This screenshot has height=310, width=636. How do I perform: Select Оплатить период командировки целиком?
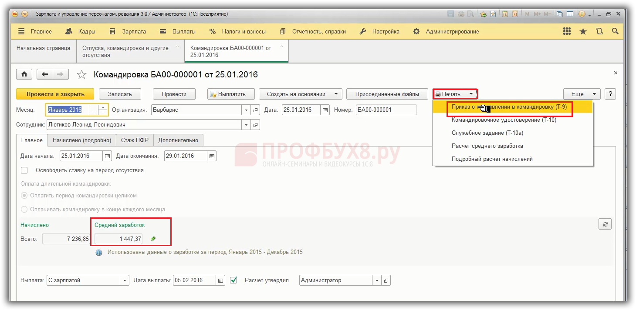tap(24, 196)
